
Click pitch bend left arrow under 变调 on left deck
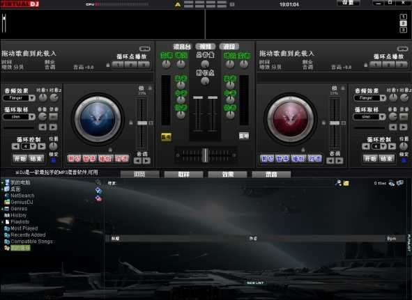(137, 161)
